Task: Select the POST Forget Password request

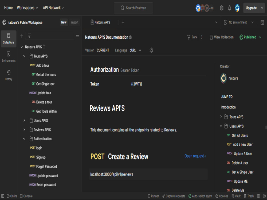Action: tap(44, 166)
